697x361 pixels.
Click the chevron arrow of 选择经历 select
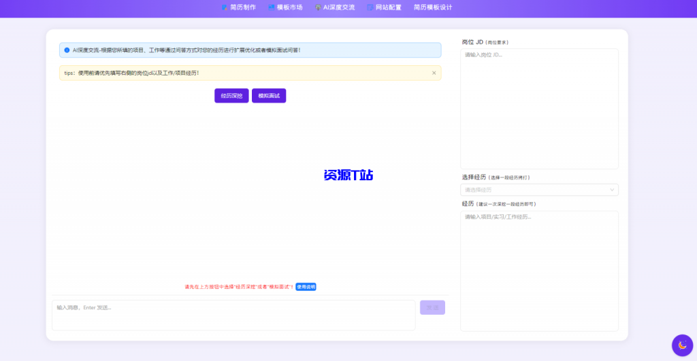(x=612, y=190)
